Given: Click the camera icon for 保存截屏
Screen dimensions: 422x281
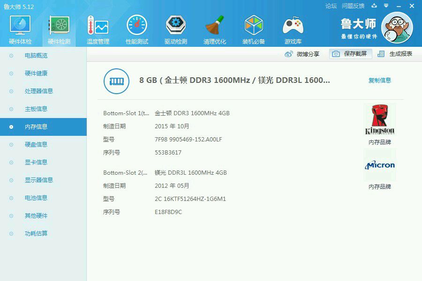Looking at the screenshot, I should [x=336, y=54].
